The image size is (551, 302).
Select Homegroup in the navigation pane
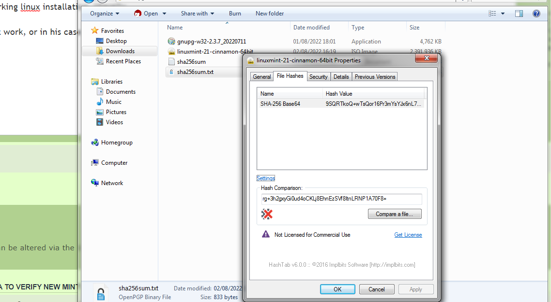117,143
